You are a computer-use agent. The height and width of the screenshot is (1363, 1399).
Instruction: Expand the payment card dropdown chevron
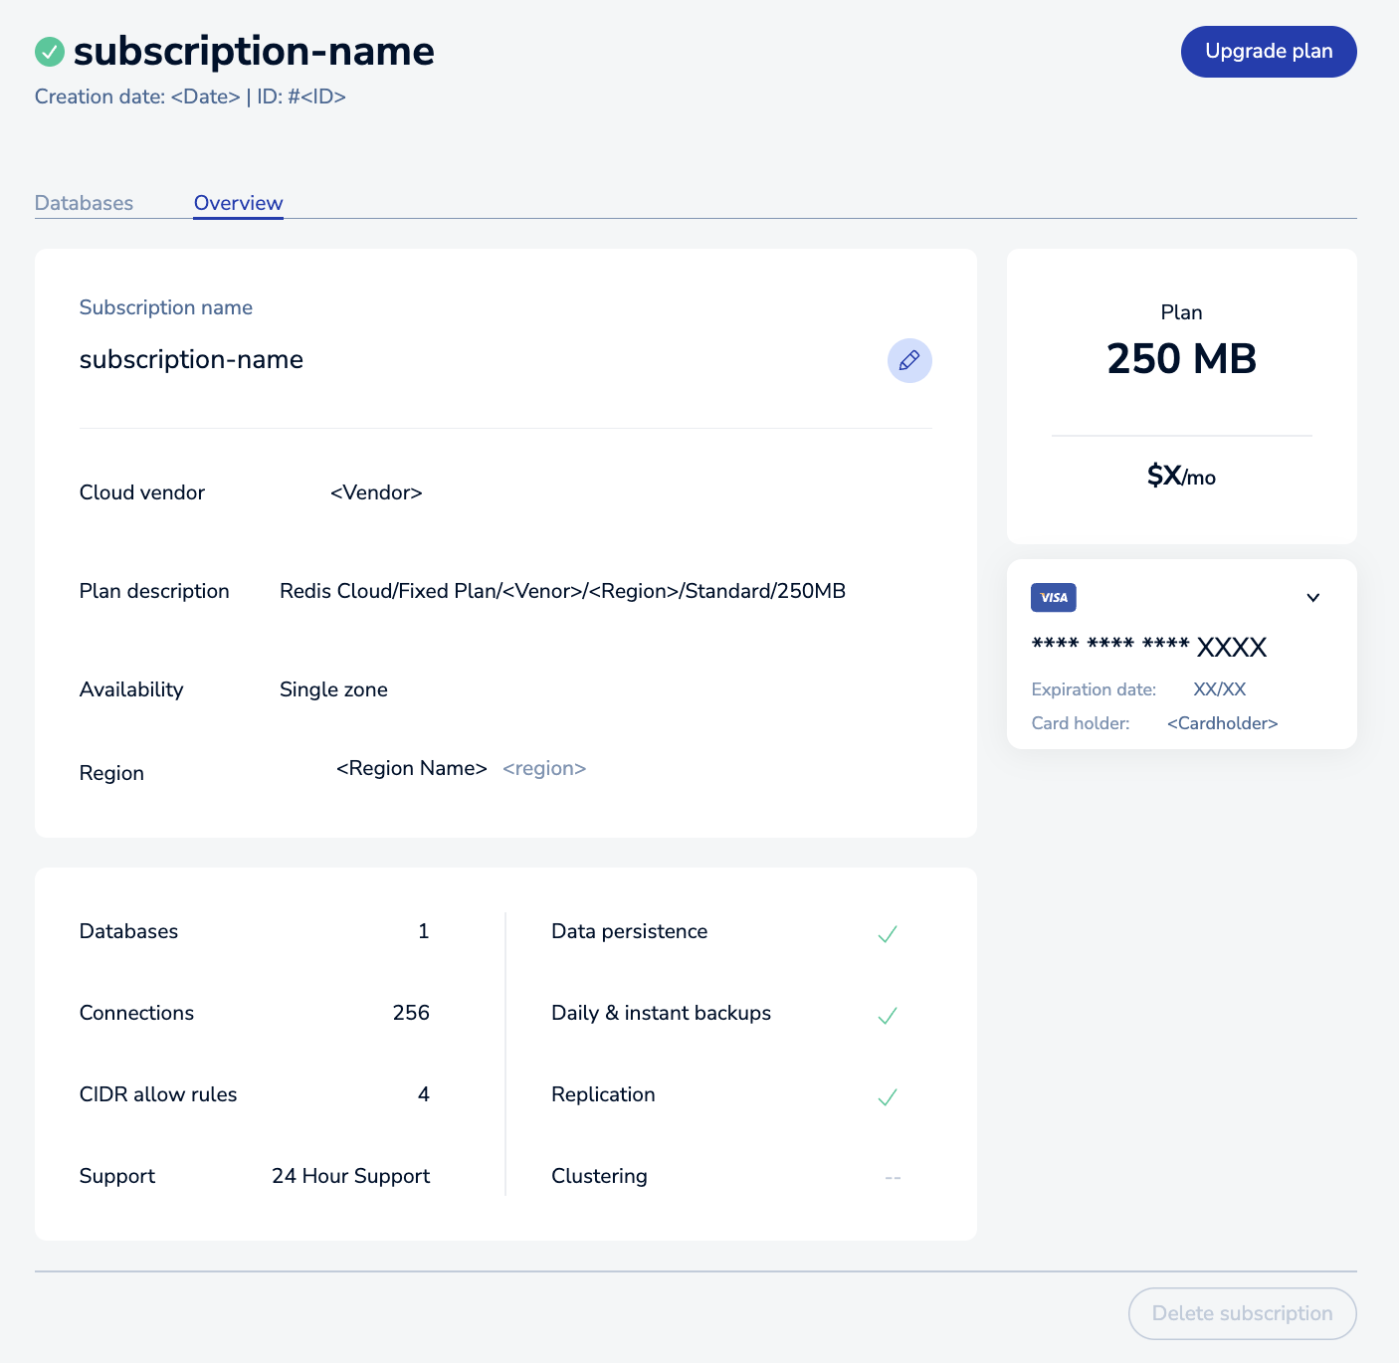pyautogui.click(x=1312, y=597)
